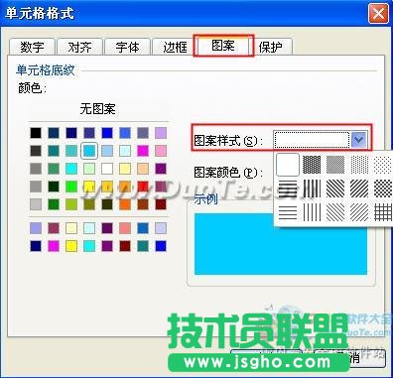Choose the blank solid pattern swatch
Viewport: 393px width, 378px height.
[x=288, y=165]
